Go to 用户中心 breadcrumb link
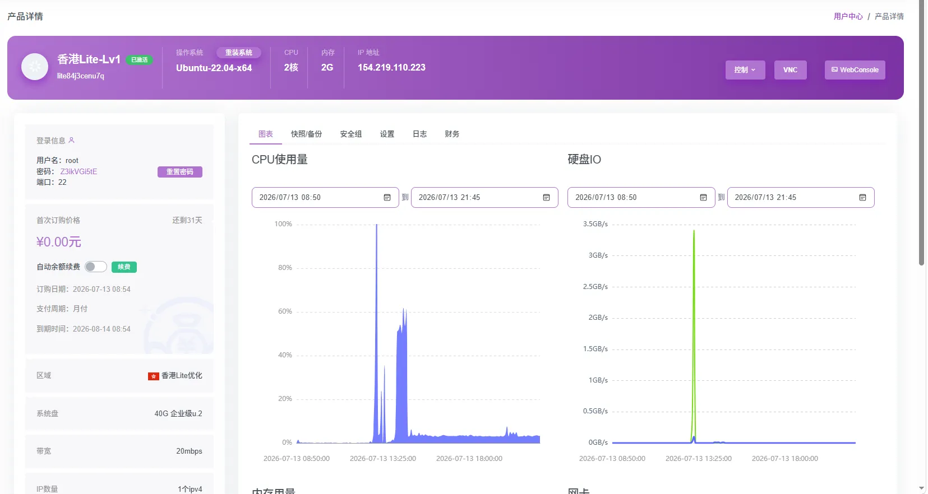Viewport: 928px width, 494px height. (848, 16)
